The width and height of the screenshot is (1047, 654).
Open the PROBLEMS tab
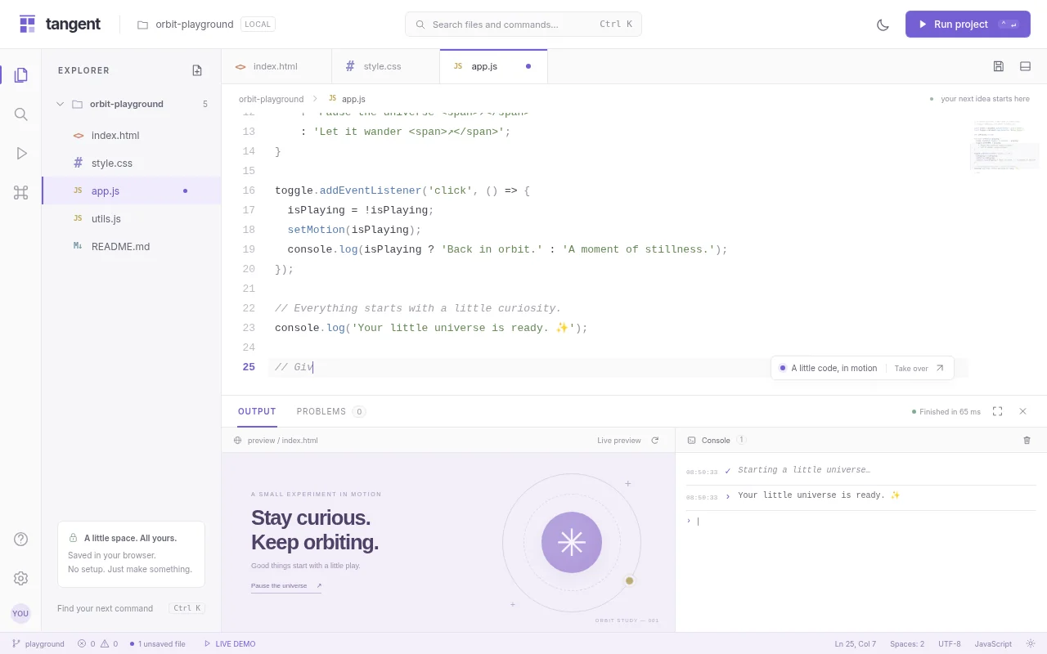click(330, 411)
